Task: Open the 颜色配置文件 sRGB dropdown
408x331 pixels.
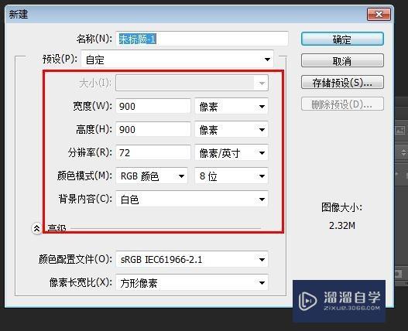Action: [x=192, y=259]
